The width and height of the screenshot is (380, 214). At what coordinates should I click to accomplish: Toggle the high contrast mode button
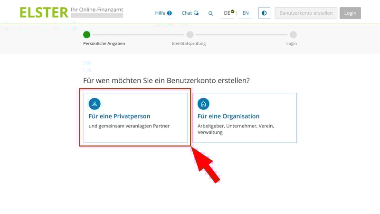pos(264,13)
